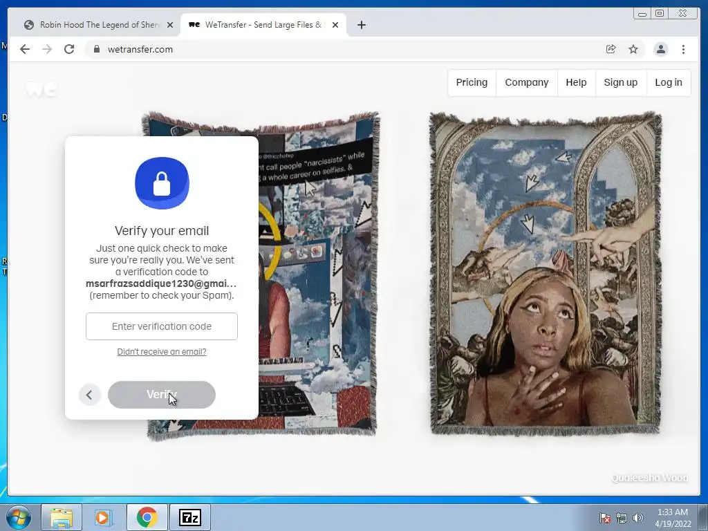
Task: Open the Windows Start menu
Action: click(x=19, y=517)
